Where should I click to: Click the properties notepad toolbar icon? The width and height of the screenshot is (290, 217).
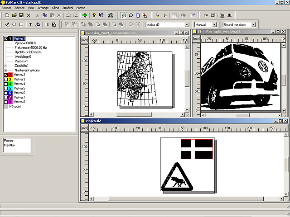(193, 15)
